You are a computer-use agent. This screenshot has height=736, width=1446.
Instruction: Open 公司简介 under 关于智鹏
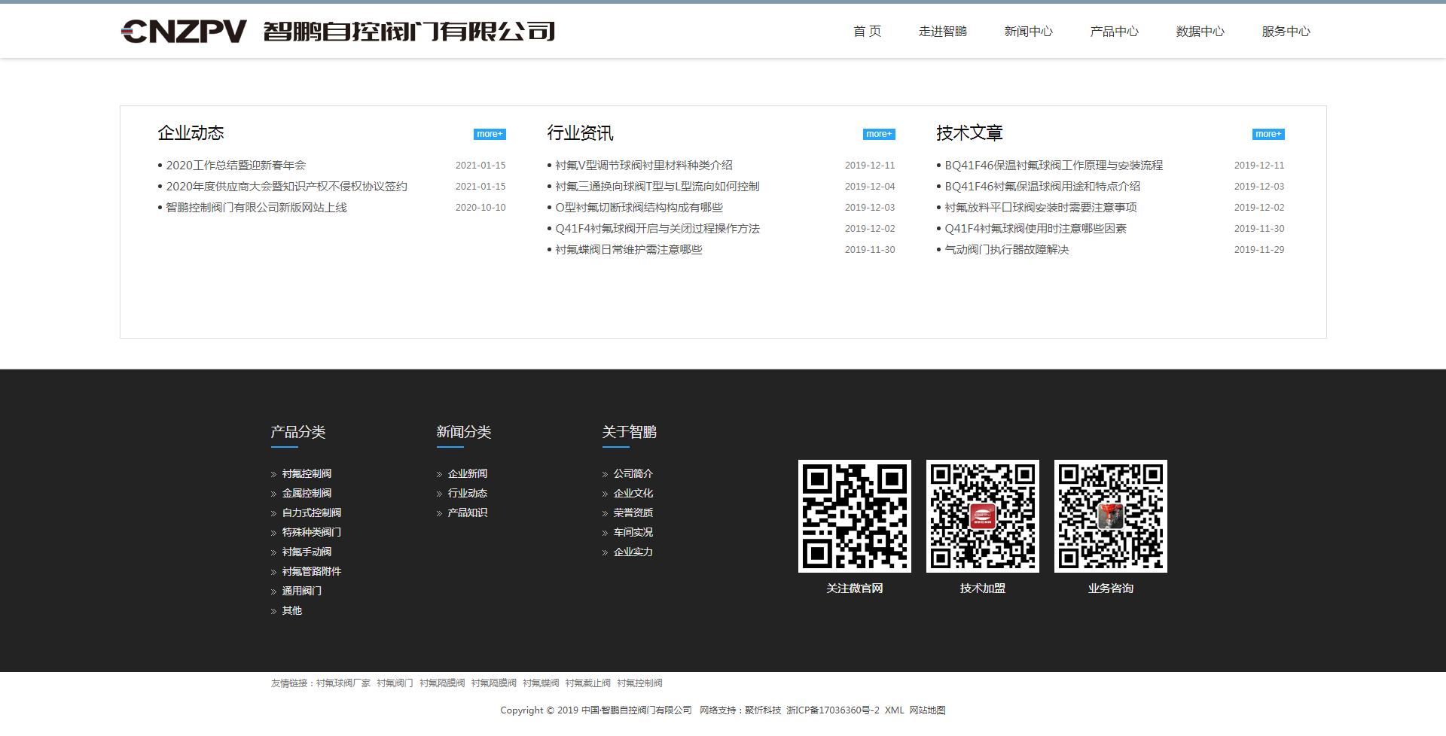pos(633,474)
